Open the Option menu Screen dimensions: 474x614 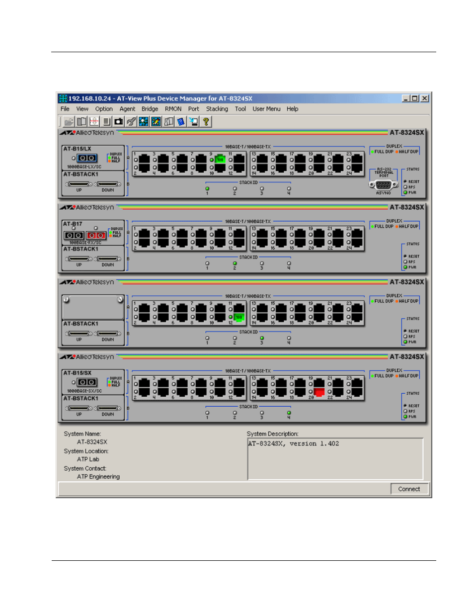coord(104,109)
